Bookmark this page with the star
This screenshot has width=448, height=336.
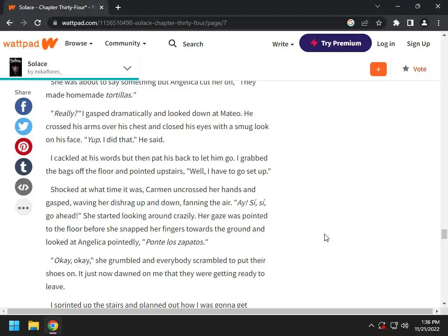point(379,23)
